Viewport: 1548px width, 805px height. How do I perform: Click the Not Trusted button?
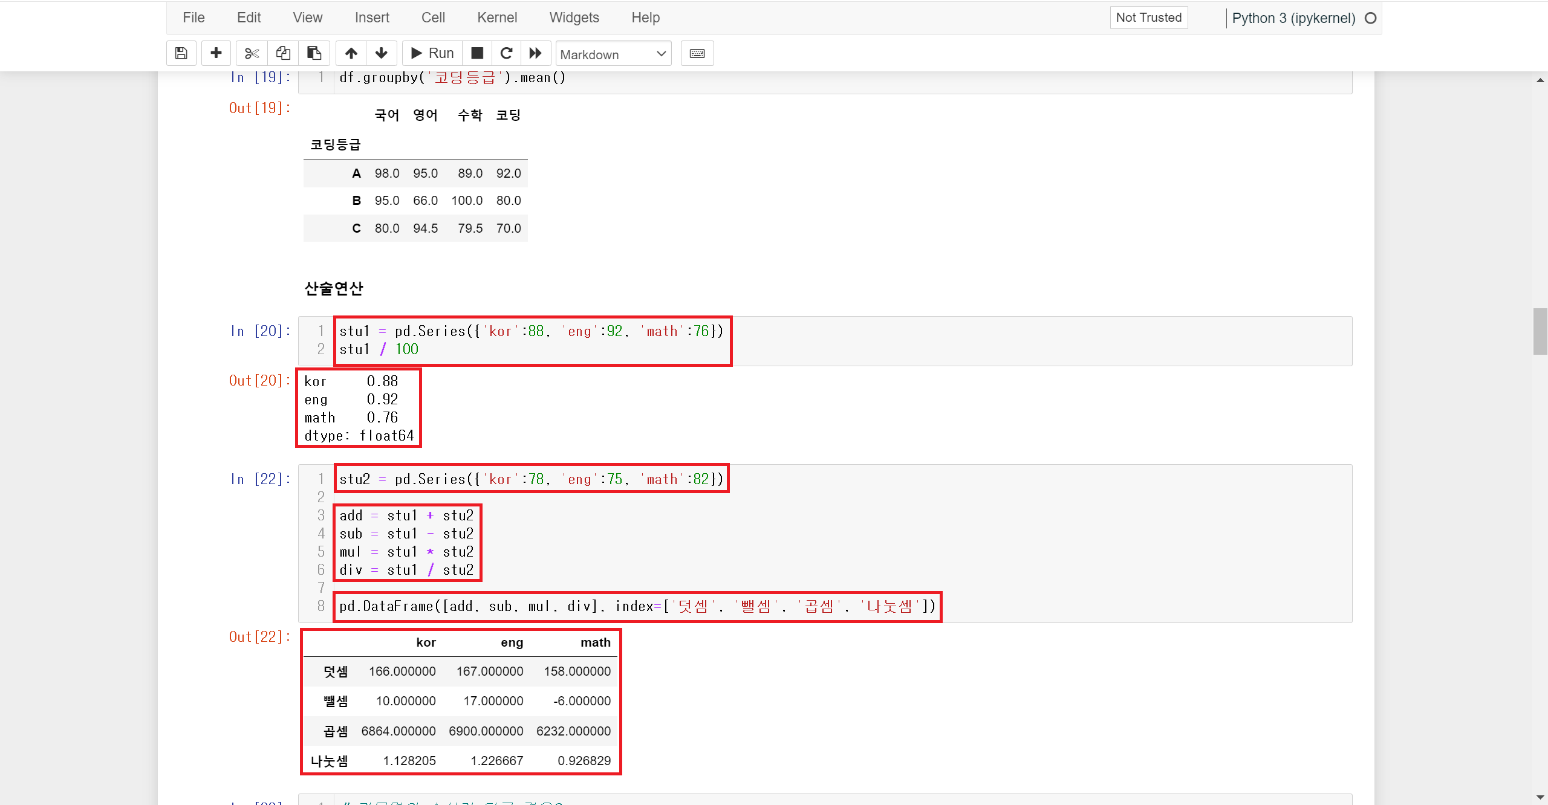pyautogui.click(x=1148, y=18)
